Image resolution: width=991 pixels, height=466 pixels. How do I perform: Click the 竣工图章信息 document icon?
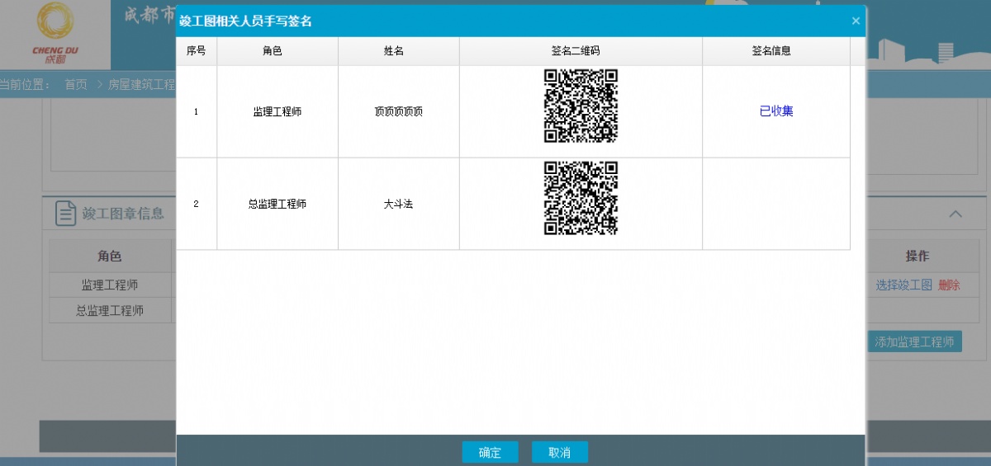[x=66, y=214]
